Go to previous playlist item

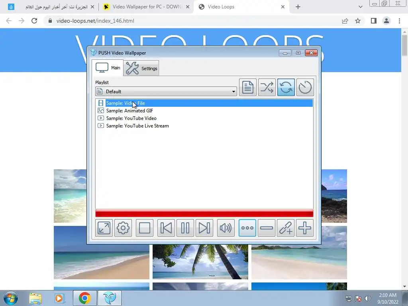pyautogui.click(x=166, y=228)
